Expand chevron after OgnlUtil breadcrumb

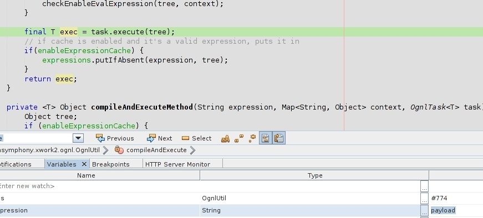tap(106, 150)
